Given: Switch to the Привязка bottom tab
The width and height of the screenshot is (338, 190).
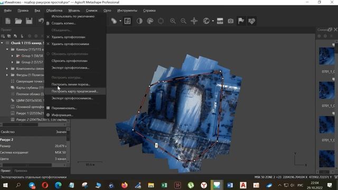Looking at the screenshot, I should pos(21,170).
